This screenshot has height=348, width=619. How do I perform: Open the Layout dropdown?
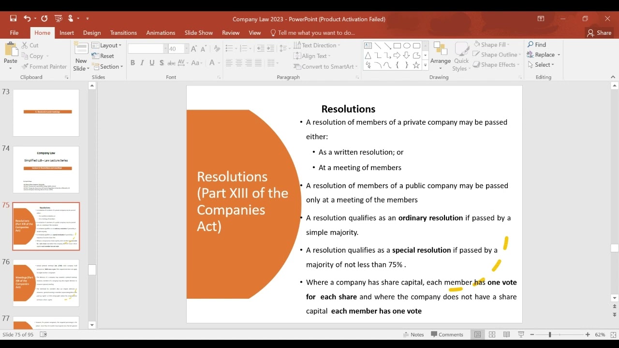(x=107, y=45)
